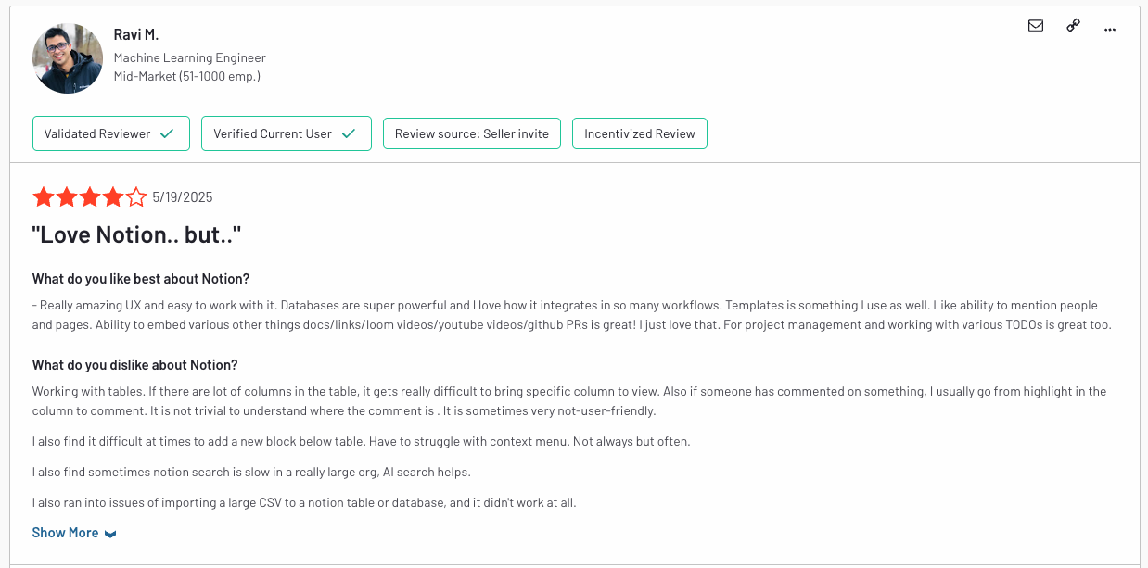1148x568 pixels.
Task: Click the Verified Current User badge
Action: pyautogui.click(x=287, y=133)
